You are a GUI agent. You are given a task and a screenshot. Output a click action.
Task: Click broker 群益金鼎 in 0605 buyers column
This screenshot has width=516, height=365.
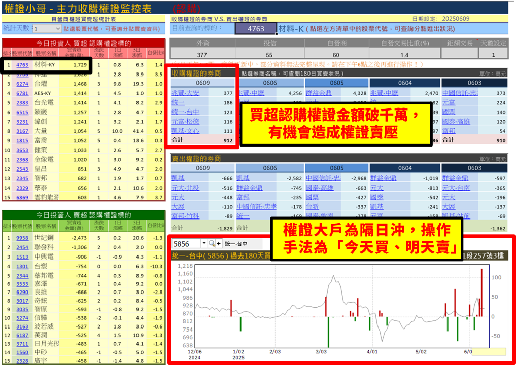pos(319,93)
